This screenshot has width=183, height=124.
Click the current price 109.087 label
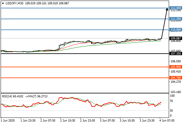coord(176,38)
